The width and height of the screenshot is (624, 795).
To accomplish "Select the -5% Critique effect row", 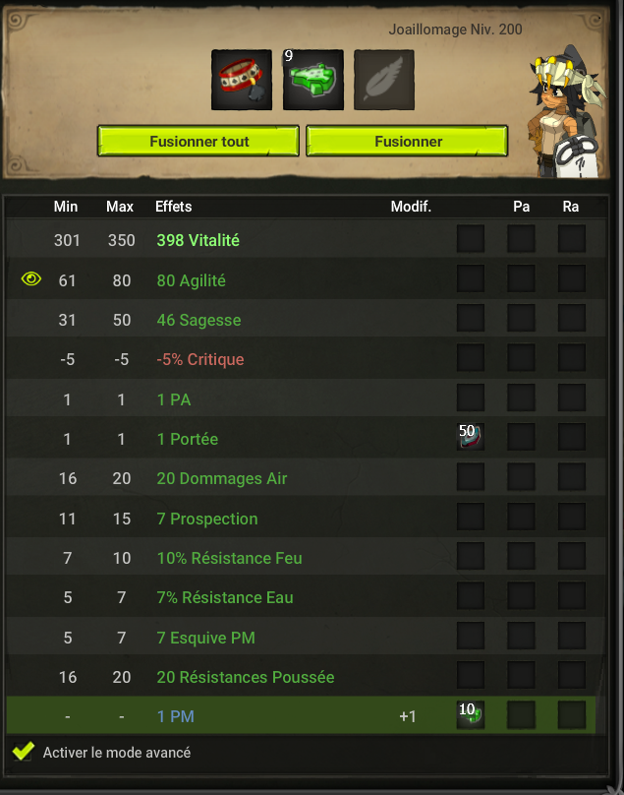I will [306, 359].
